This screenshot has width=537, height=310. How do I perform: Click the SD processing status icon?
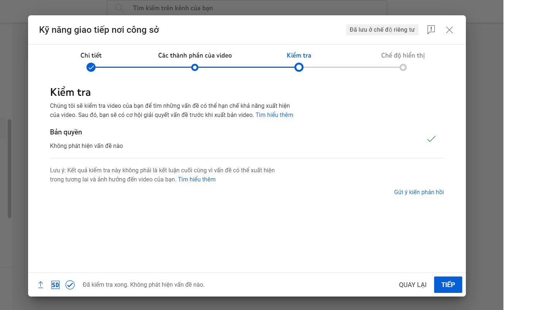pos(55,285)
